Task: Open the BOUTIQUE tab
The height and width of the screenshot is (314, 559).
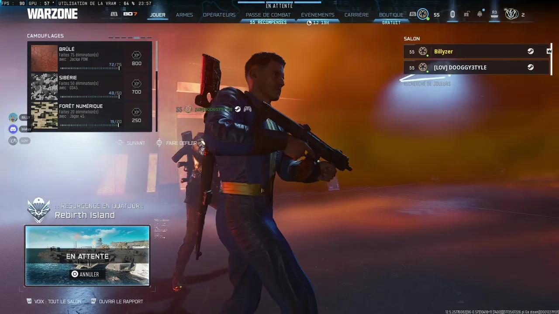Action: tap(391, 15)
